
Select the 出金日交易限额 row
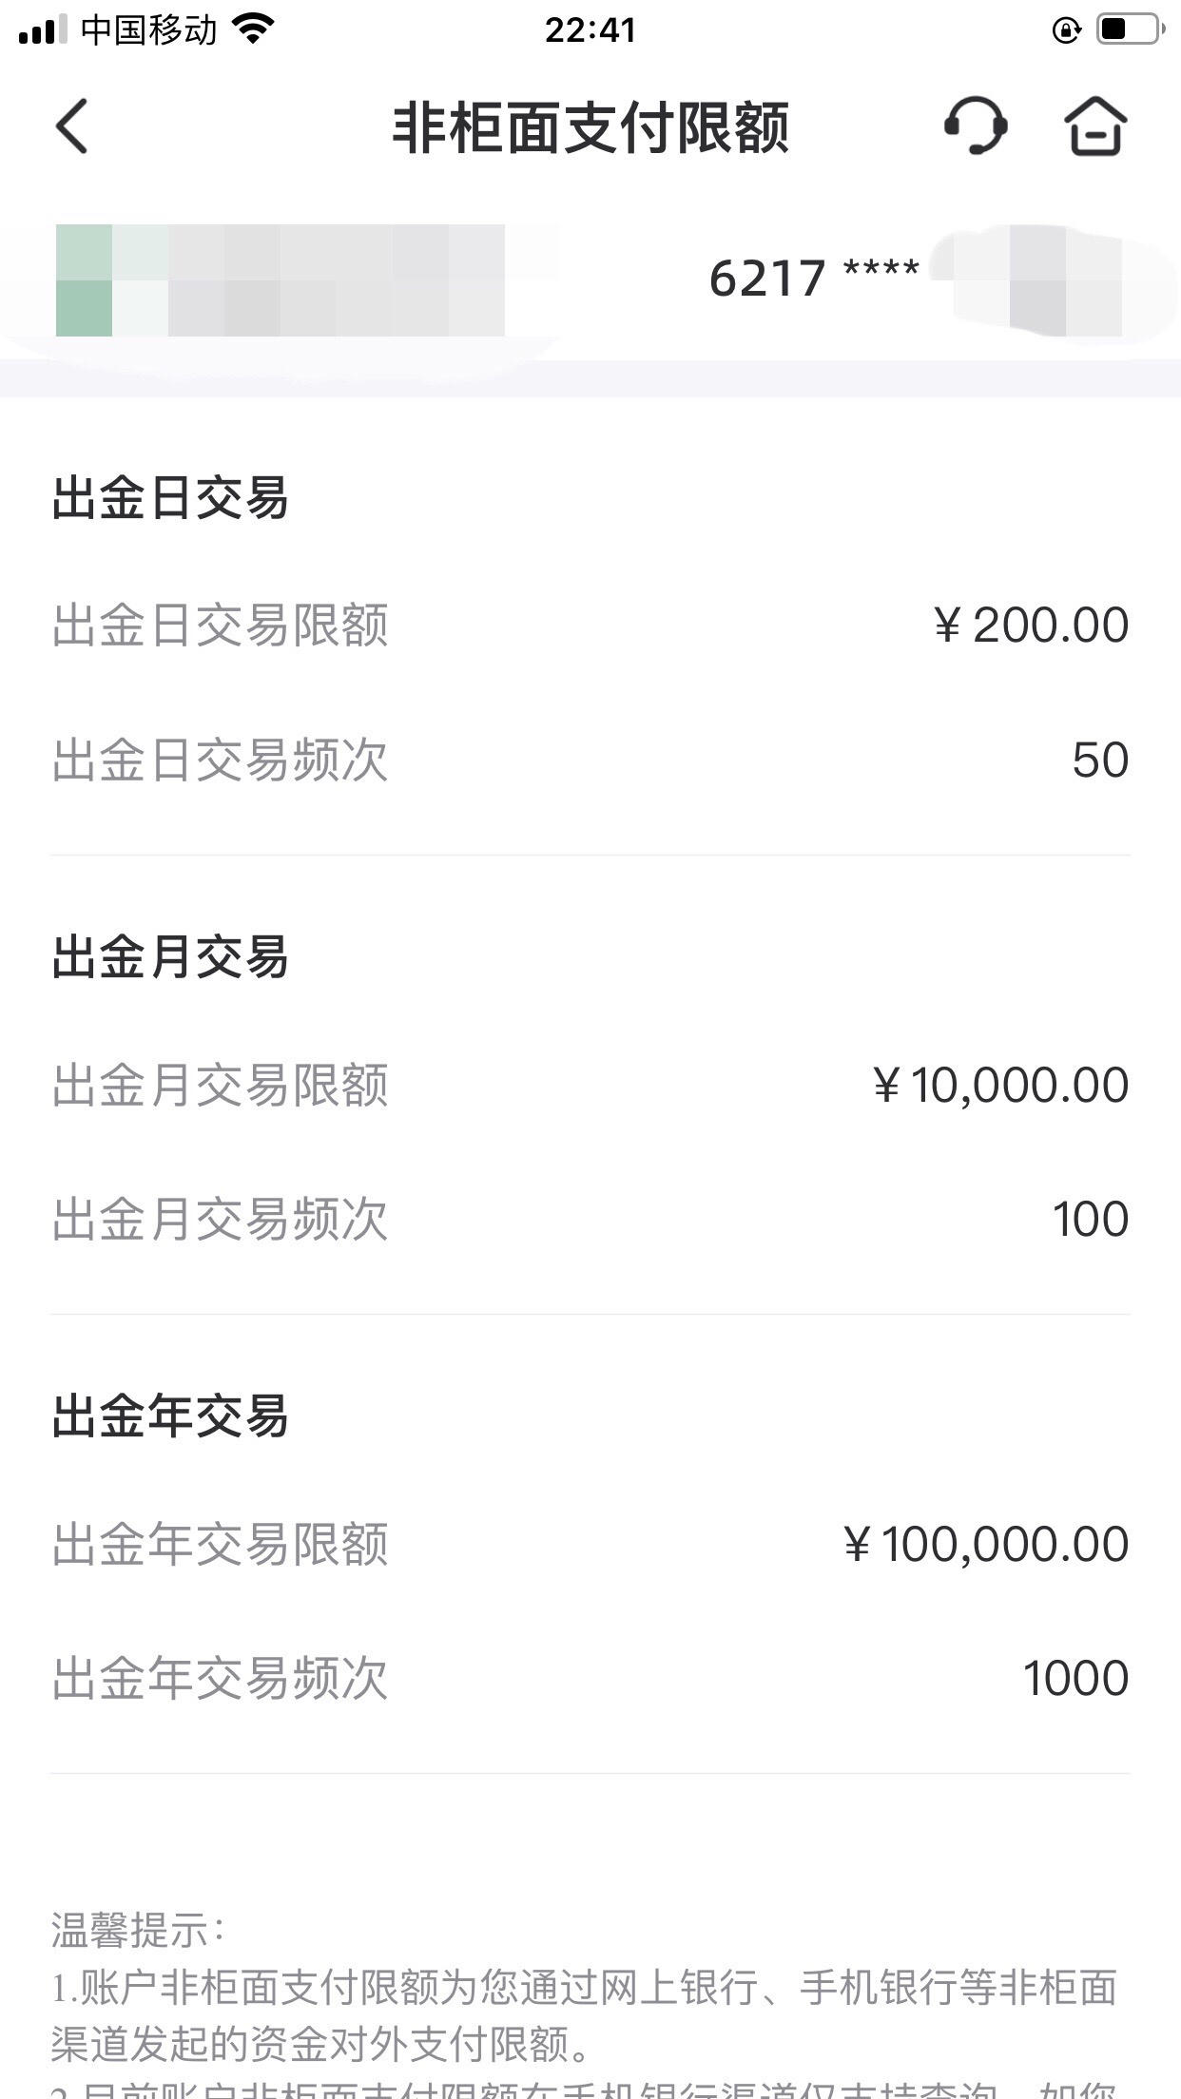pyautogui.click(x=590, y=626)
